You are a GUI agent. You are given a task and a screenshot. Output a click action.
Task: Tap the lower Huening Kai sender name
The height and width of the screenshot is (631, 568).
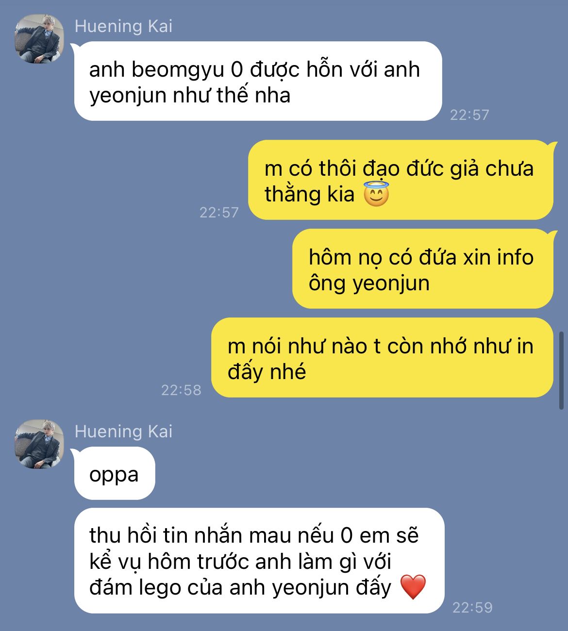click(123, 431)
